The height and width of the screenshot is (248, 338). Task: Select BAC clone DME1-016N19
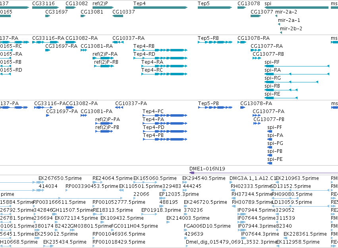click(264, 173)
